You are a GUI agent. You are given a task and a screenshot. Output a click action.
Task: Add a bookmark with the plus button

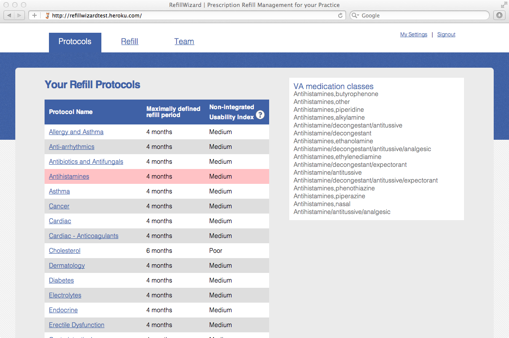tap(35, 15)
